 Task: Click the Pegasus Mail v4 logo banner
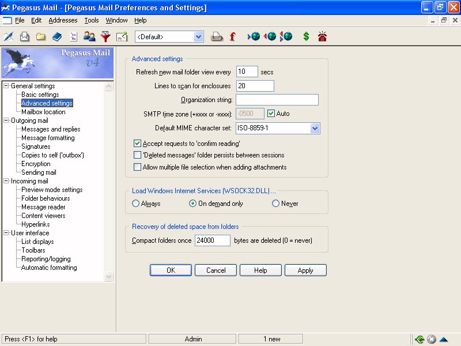tap(58, 63)
